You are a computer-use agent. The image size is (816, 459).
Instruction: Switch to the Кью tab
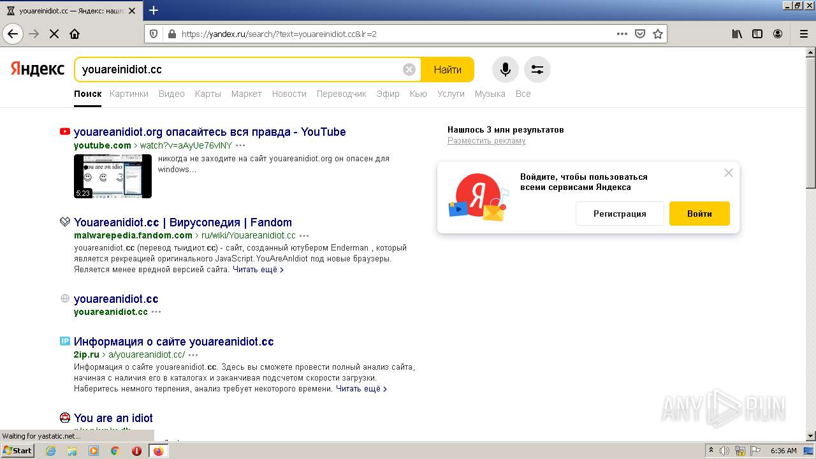click(418, 94)
